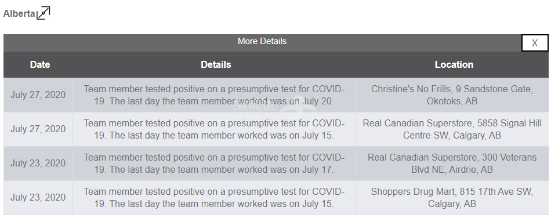The width and height of the screenshot is (551, 218).
Task: Click the Shoppers Drug Mart location cell
Action: pos(452,197)
